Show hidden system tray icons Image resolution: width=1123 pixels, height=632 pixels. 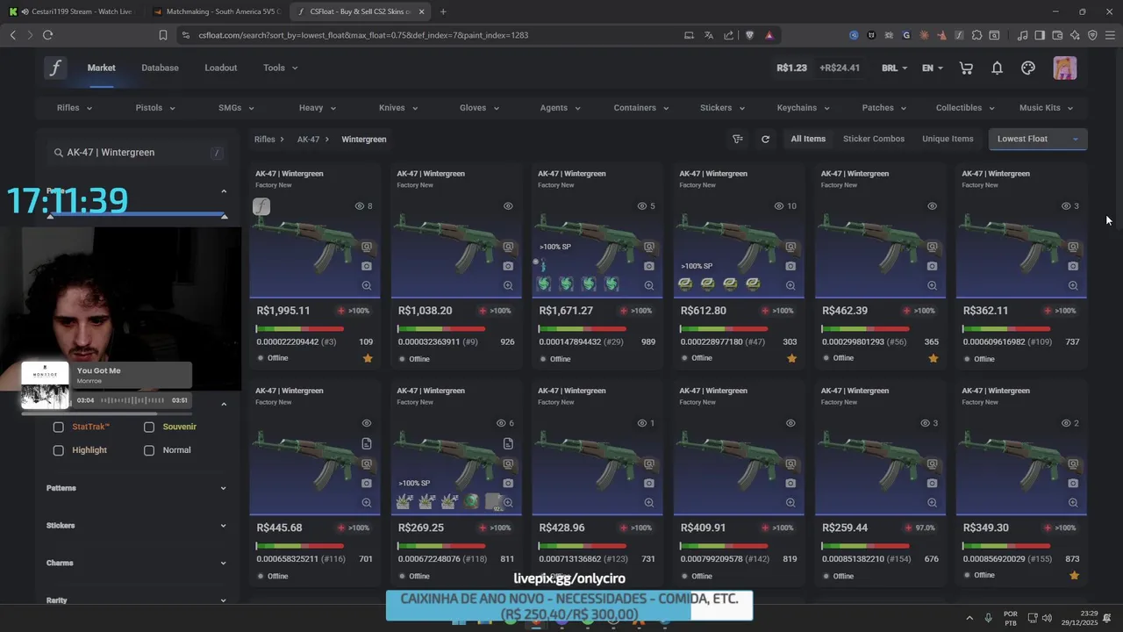click(x=969, y=618)
